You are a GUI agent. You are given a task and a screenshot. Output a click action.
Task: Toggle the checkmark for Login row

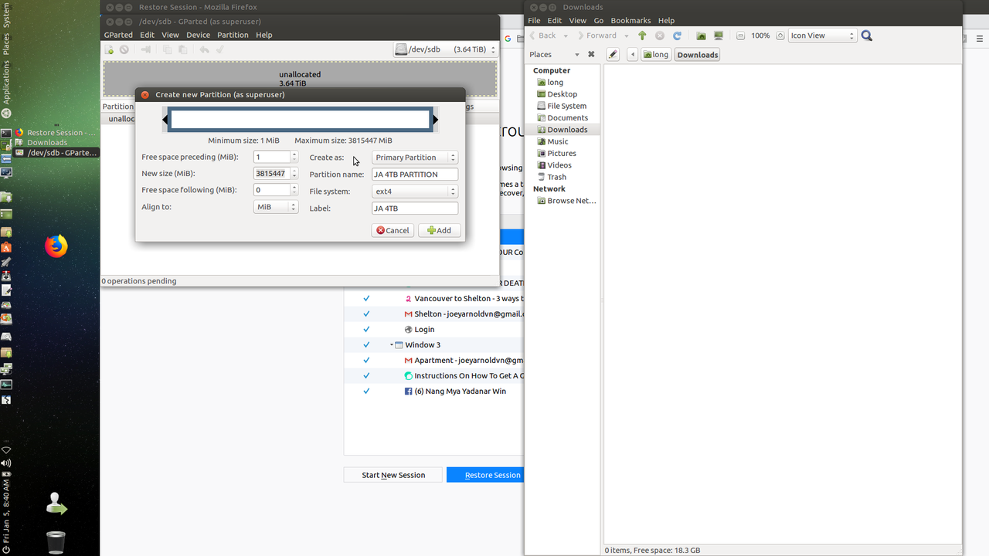(366, 329)
